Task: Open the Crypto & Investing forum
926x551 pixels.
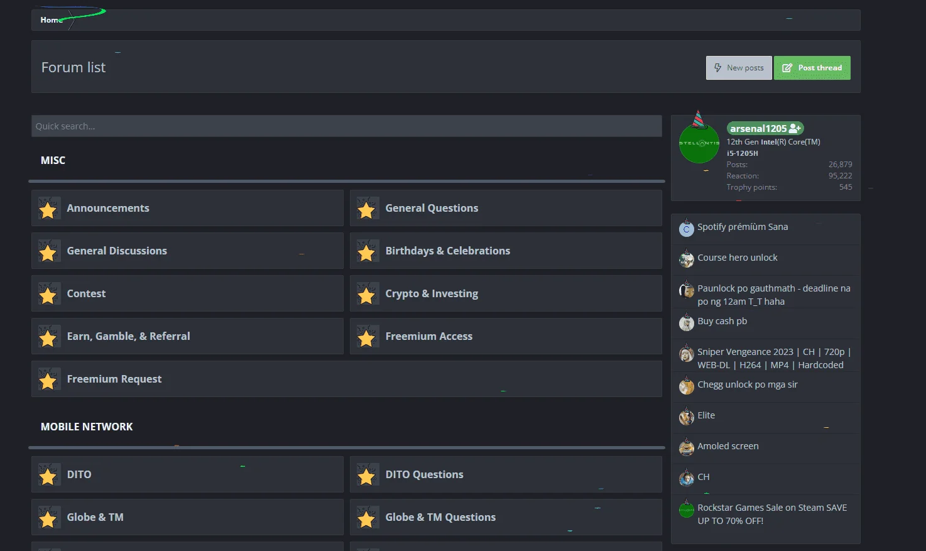Action: click(x=432, y=293)
